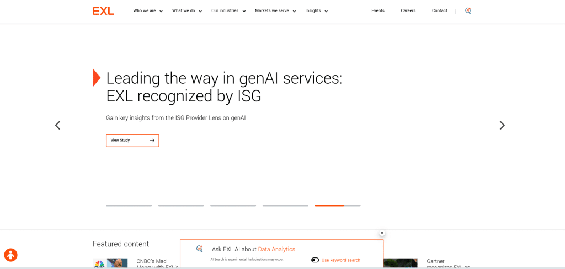Screen dimensions: 565x269
Task: Expand the Markets we serve menu
Action: [x=275, y=11]
